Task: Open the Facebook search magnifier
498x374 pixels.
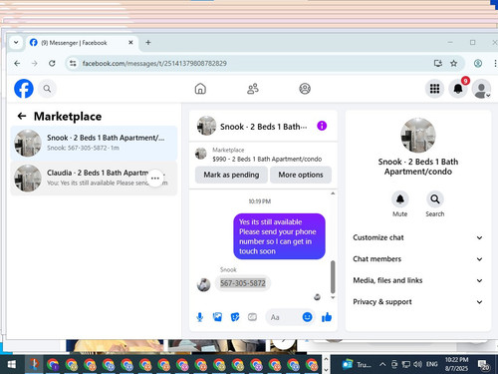Action: pos(47,89)
